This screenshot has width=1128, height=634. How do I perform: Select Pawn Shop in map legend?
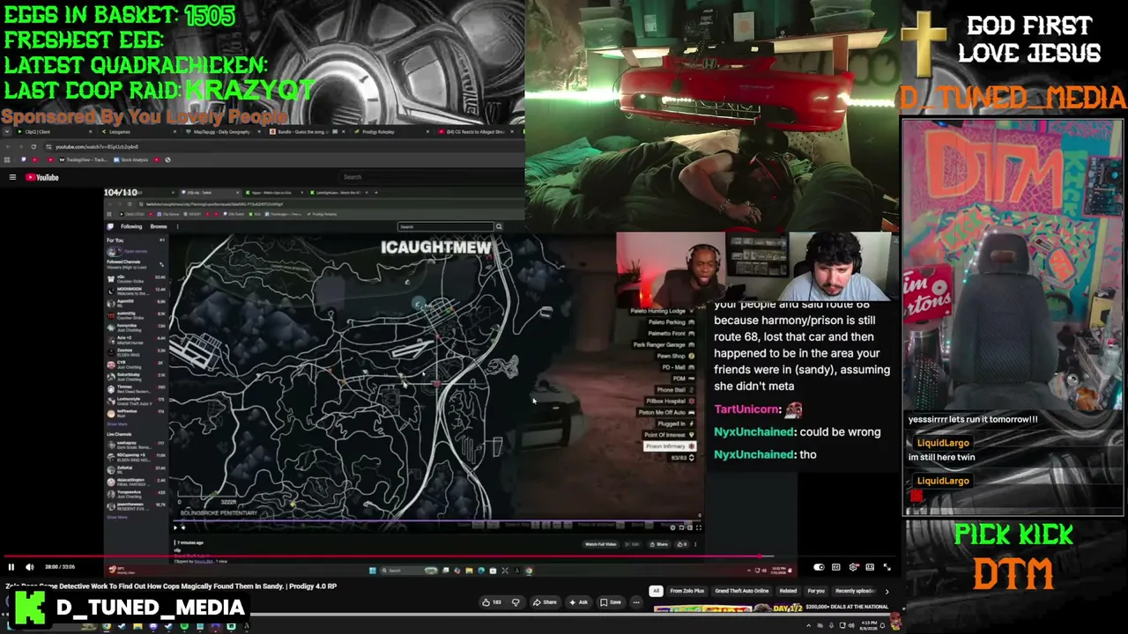(675, 357)
